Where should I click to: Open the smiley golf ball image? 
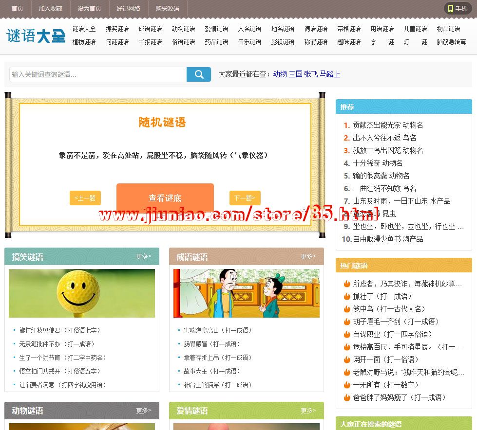[x=82, y=293]
